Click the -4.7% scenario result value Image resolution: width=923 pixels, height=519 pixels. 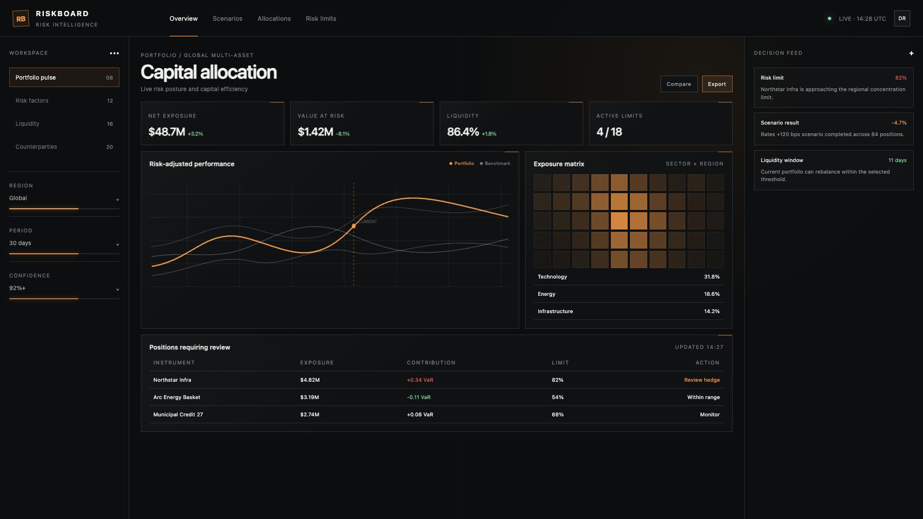(x=899, y=123)
